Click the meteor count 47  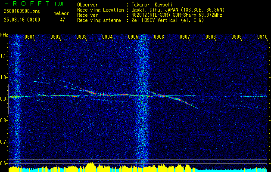62,20
